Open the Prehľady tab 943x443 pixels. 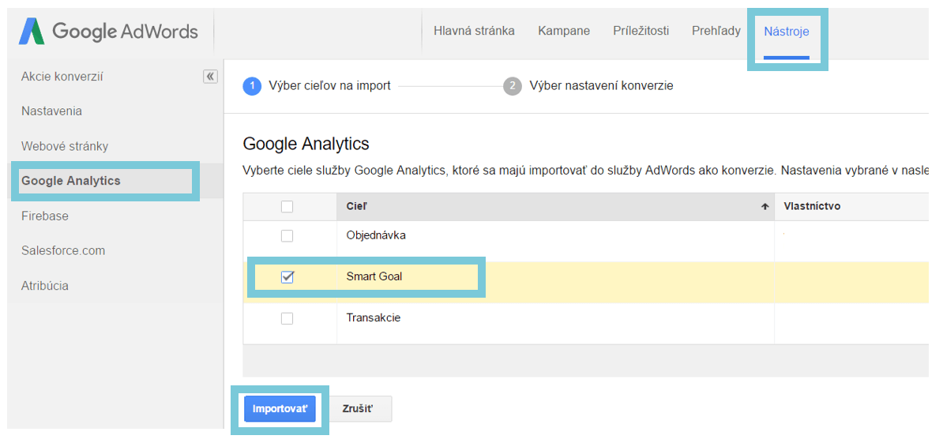pyautogui.click(x=716, y=31)
